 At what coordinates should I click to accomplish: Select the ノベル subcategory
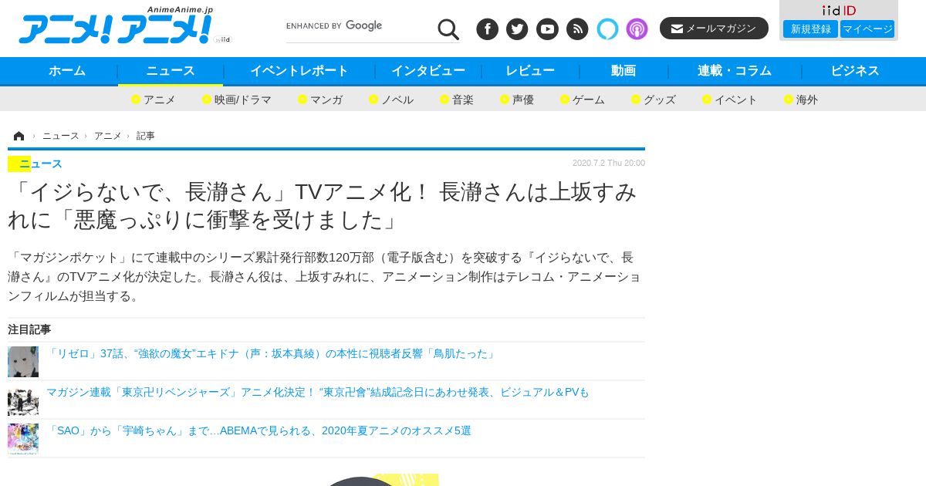(391, 100)
